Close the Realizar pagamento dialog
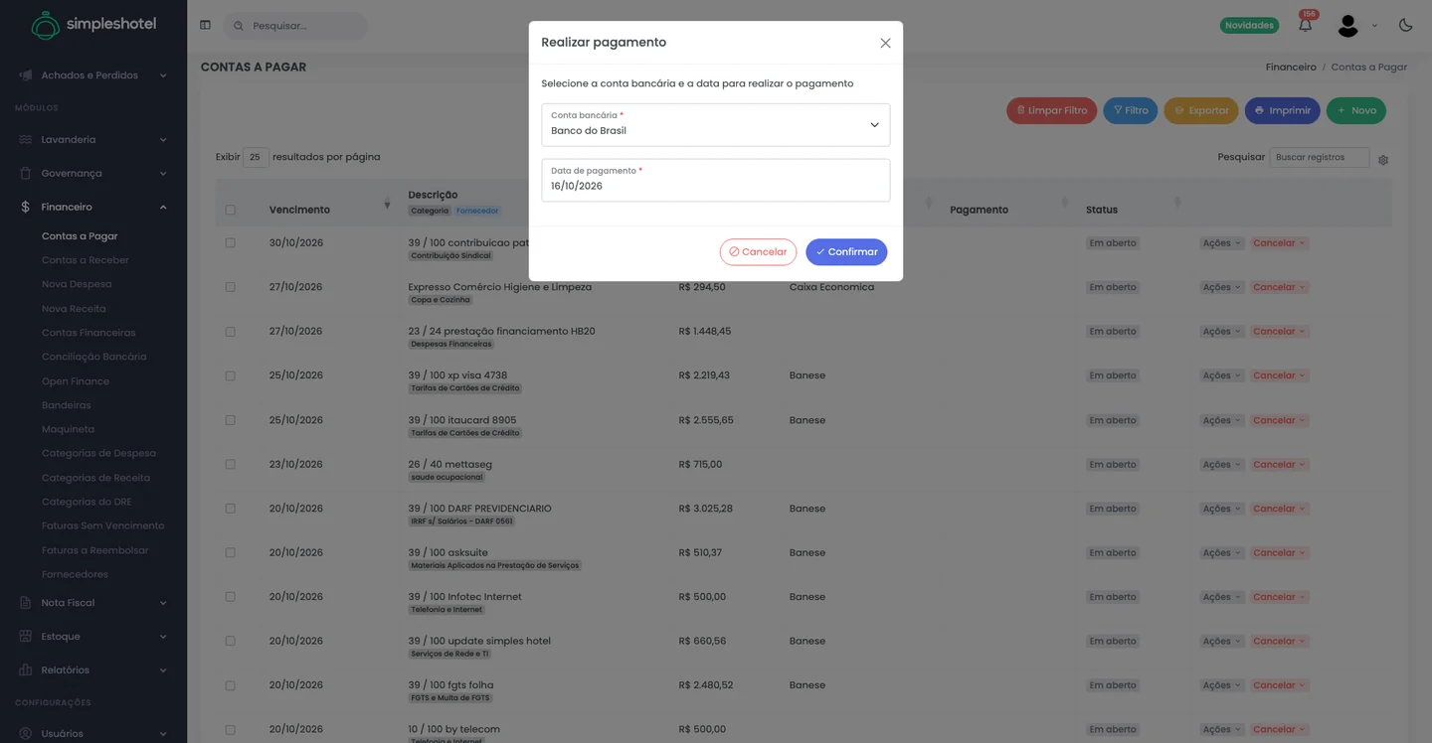This screenshot has width=1432, height=743. pyautogui.click(x=885, y=43)
